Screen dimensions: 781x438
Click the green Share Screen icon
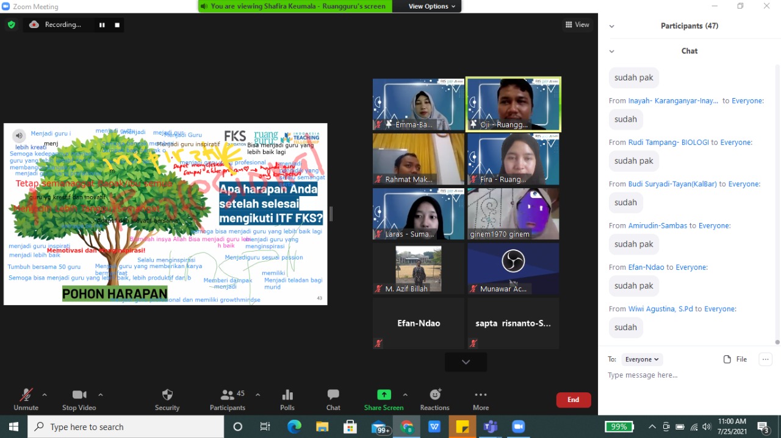pos(384,395)
